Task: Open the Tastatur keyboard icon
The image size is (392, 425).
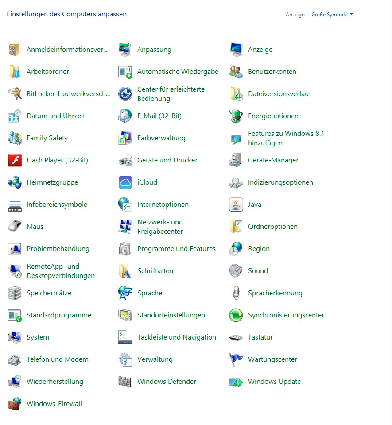Action: [x=236, y=337]
